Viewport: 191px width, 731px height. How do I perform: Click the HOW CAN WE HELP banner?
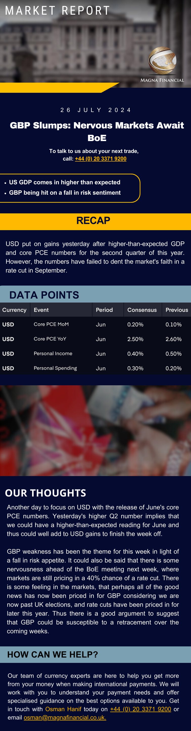pos(96,654)
